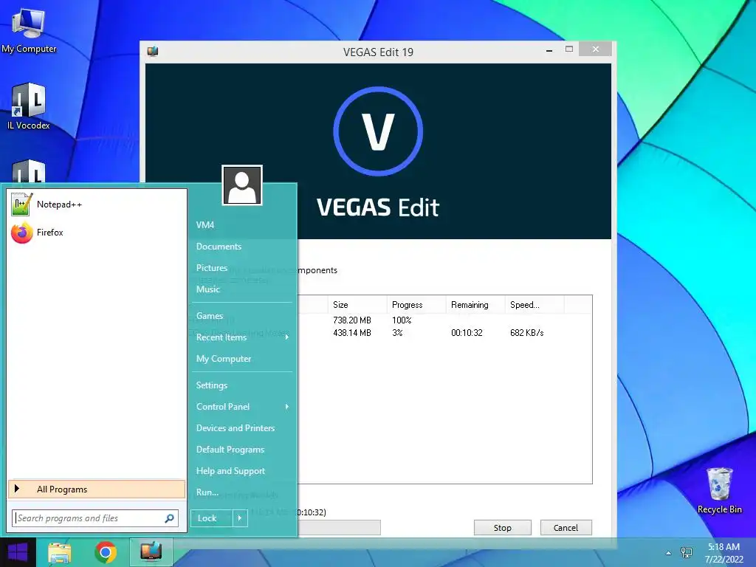Click the Size column header
The width and height of the screenshot is (756, 567).
point(357,305)
